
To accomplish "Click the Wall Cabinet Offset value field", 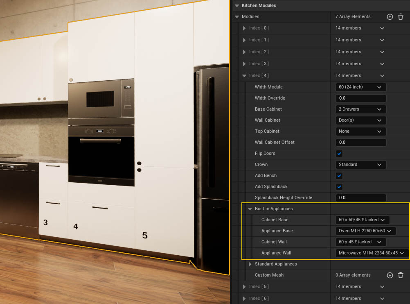I will 360,143.
